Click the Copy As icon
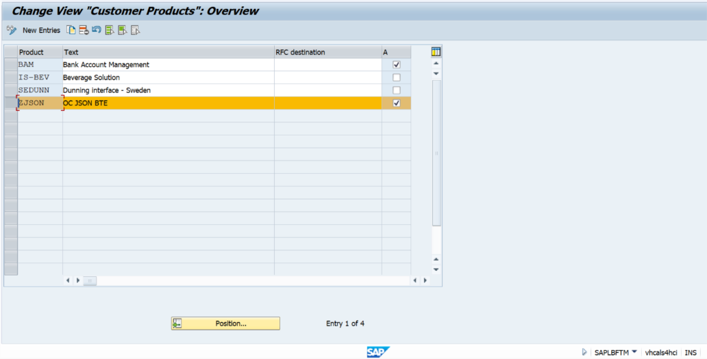The width and height of the screenshot is (707, 359). (x=71, y=30)
